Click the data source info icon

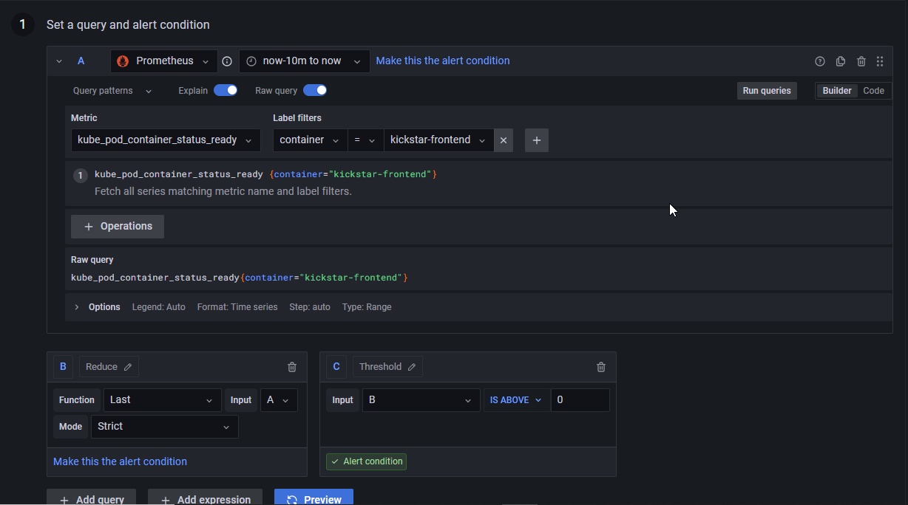click(227, 61)
